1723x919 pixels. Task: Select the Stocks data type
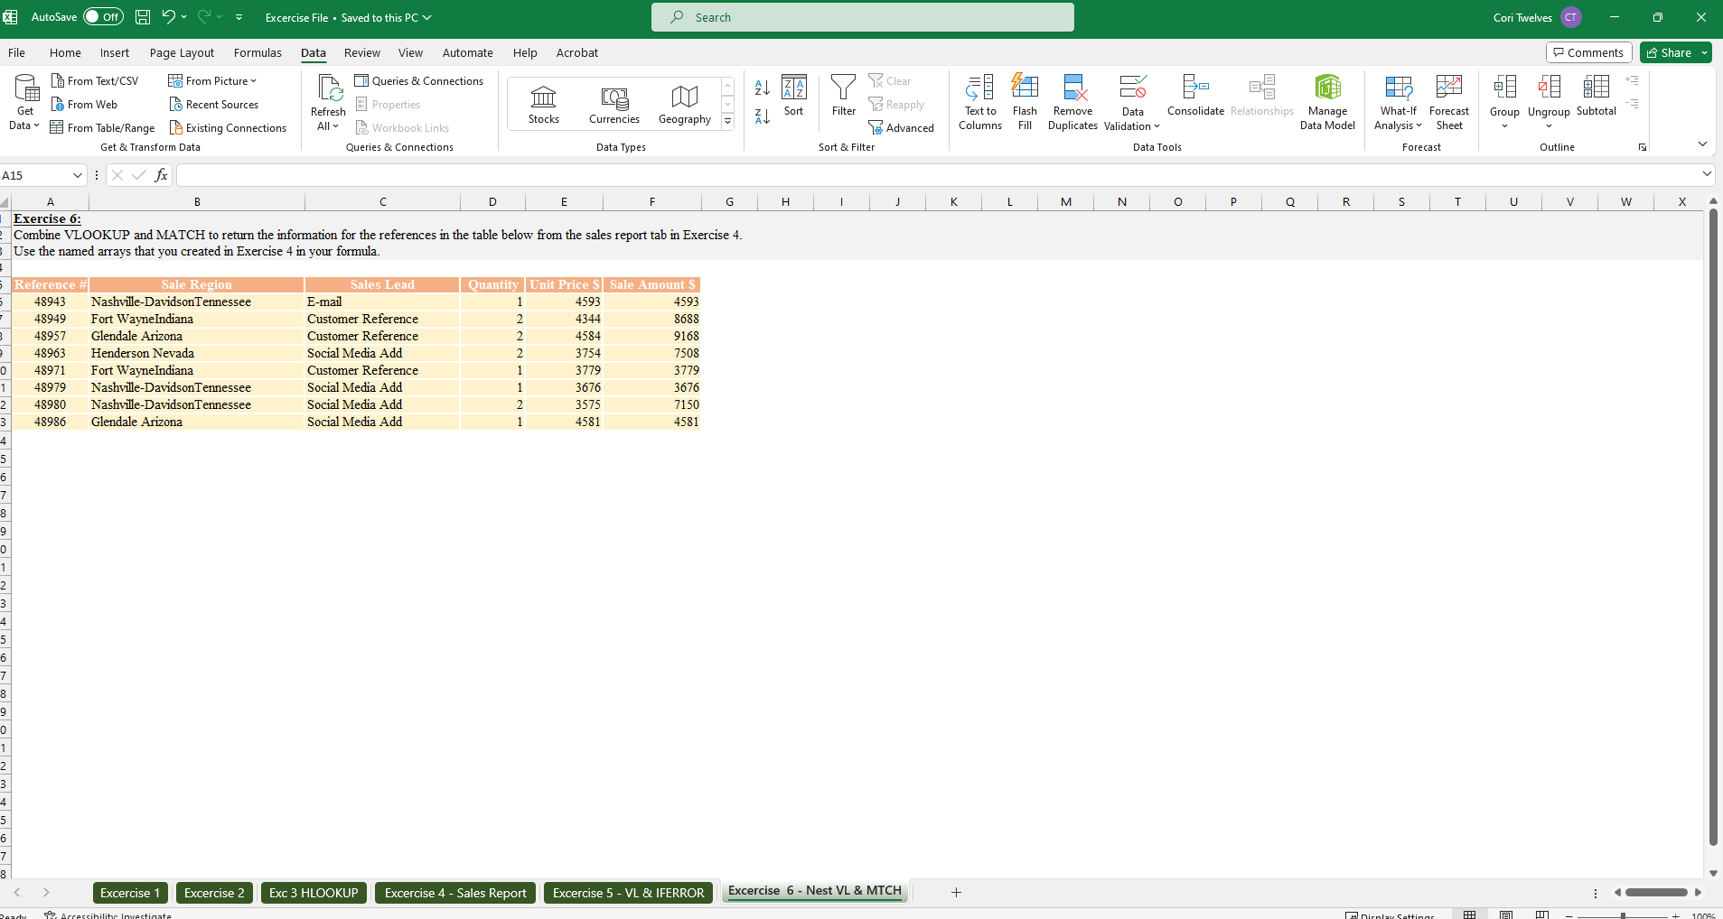pos(544,104)
